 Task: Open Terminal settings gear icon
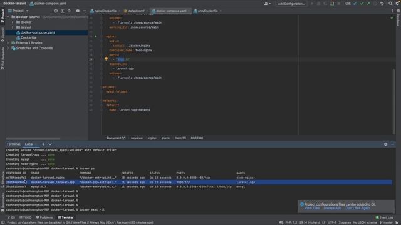(386, 144)
